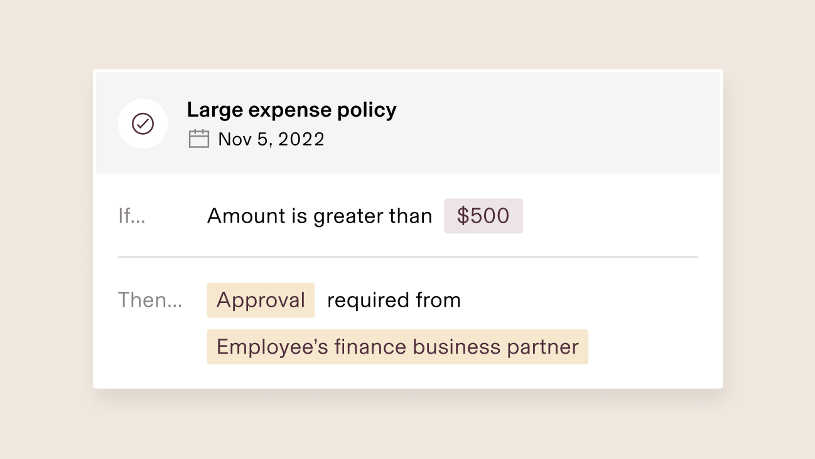Click empty space right of the "$500" chip
This screenshot has width=815, height=459.
(609, 216)
